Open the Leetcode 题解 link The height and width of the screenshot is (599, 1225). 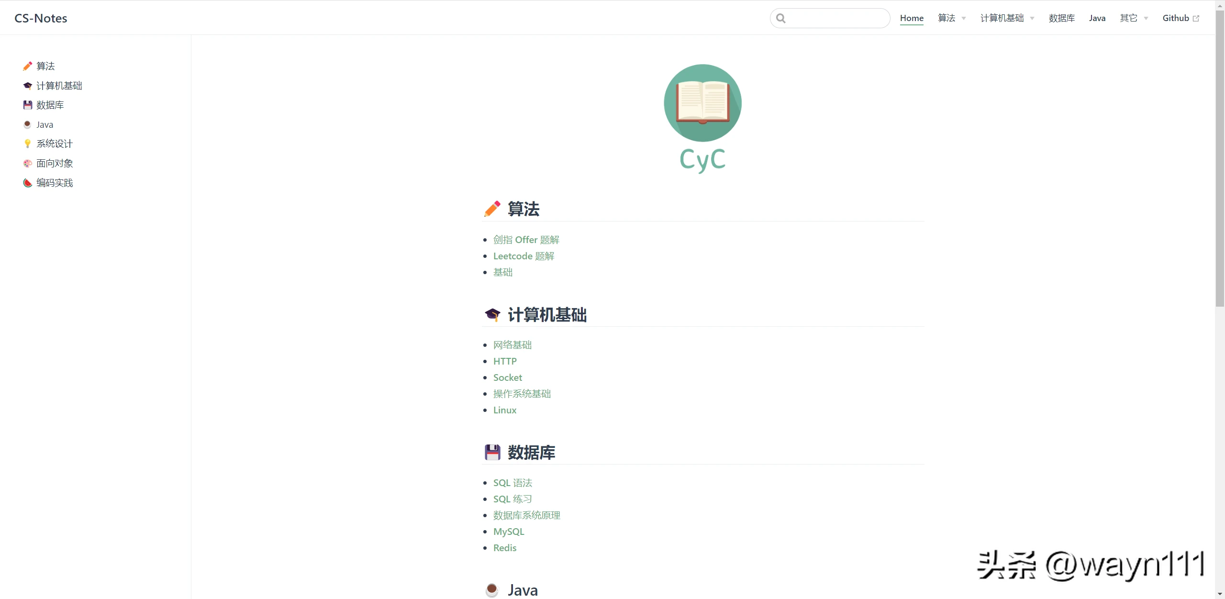click(x=524, y=256)
